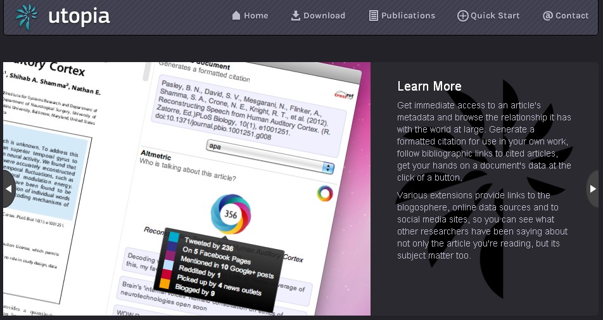Screen dimensions: 603x320
Task: Click the Quick Start plus-circle icon
Action: tap(462, 16)
